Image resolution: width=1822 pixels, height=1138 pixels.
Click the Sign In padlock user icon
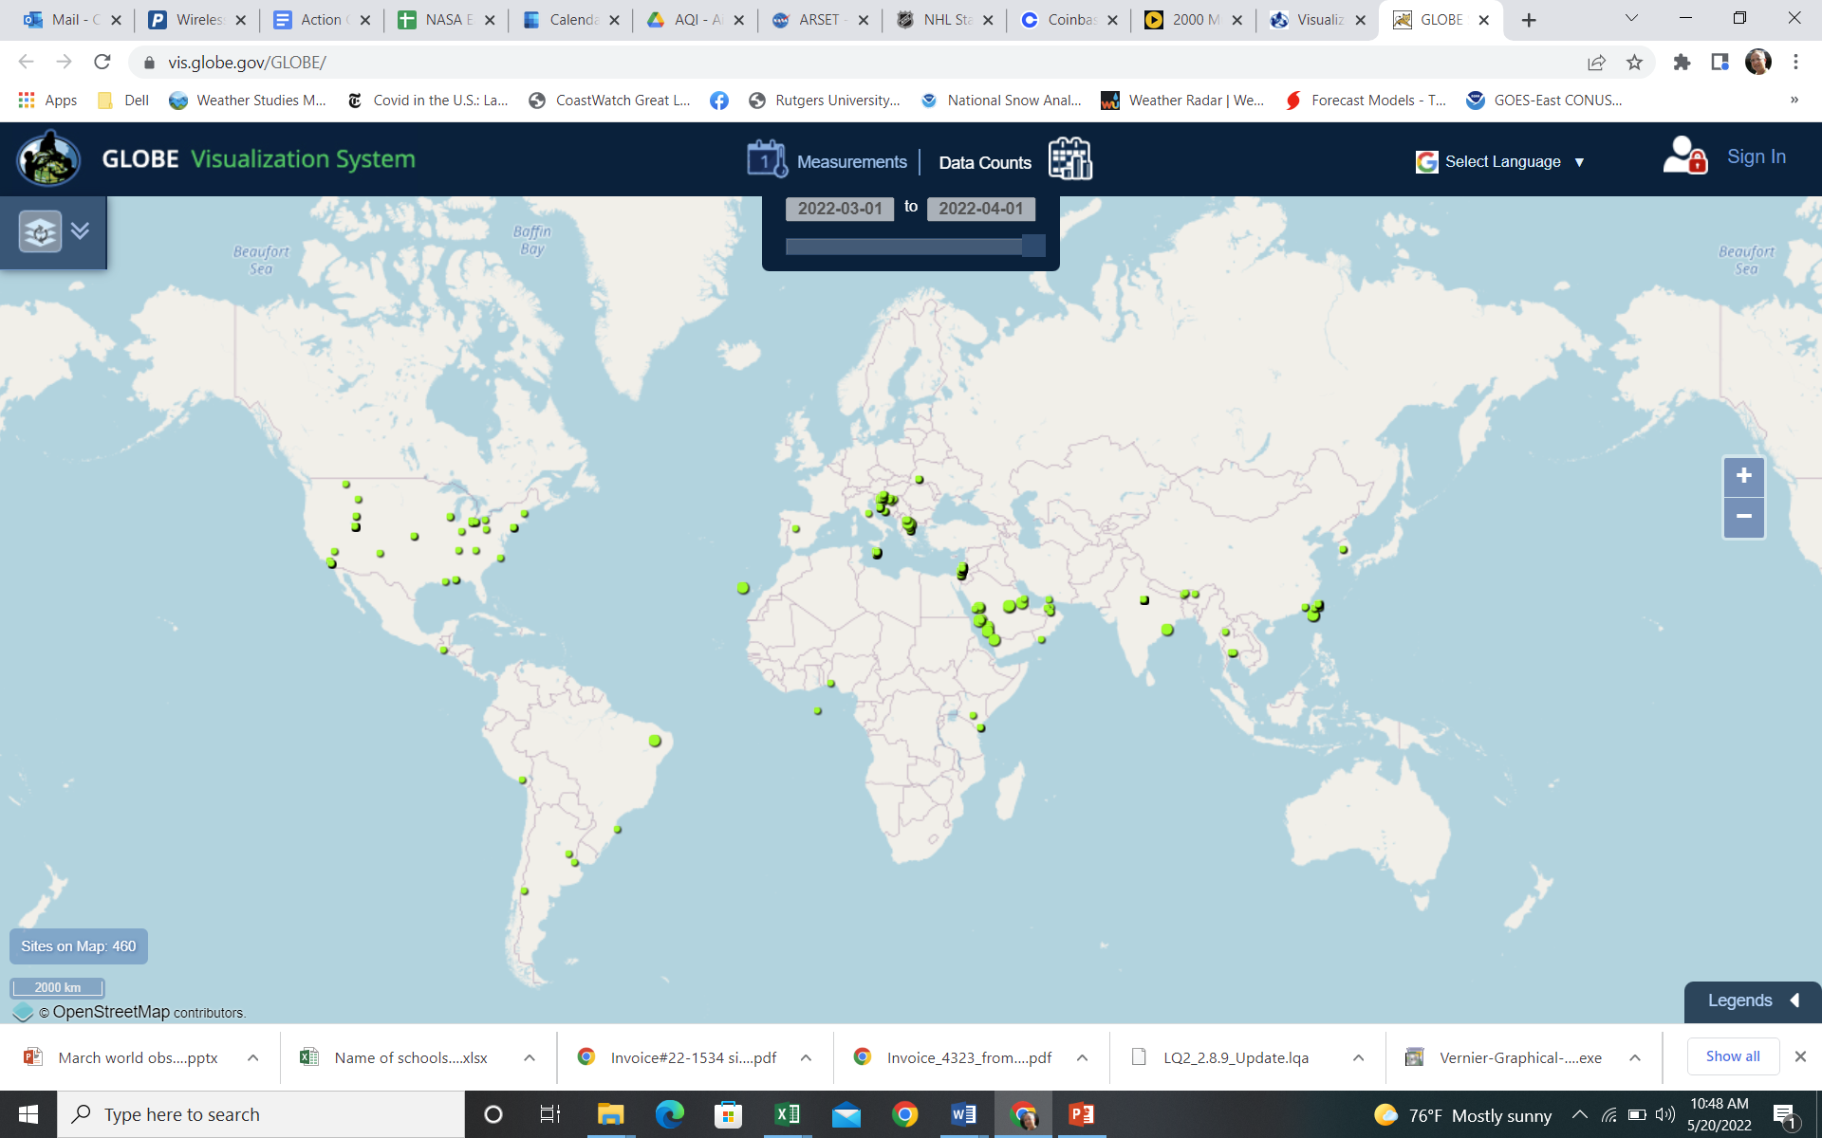(x=1685, y=156)
